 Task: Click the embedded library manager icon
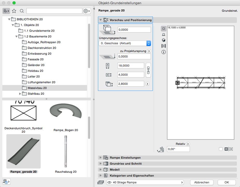[x=6, y=181]
